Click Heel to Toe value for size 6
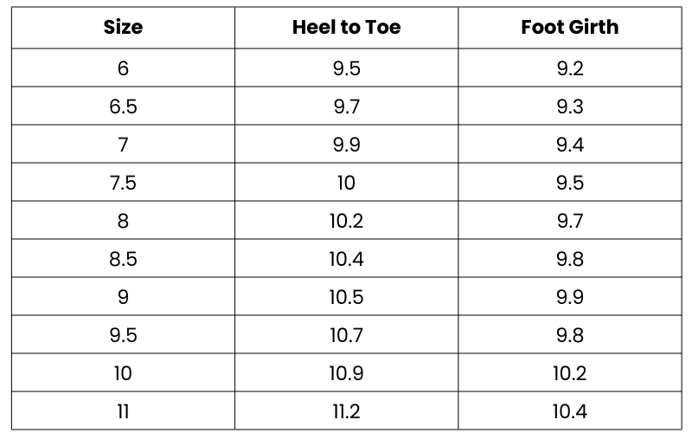The width and height of the screenshot is (692, 433). (346, 68)
